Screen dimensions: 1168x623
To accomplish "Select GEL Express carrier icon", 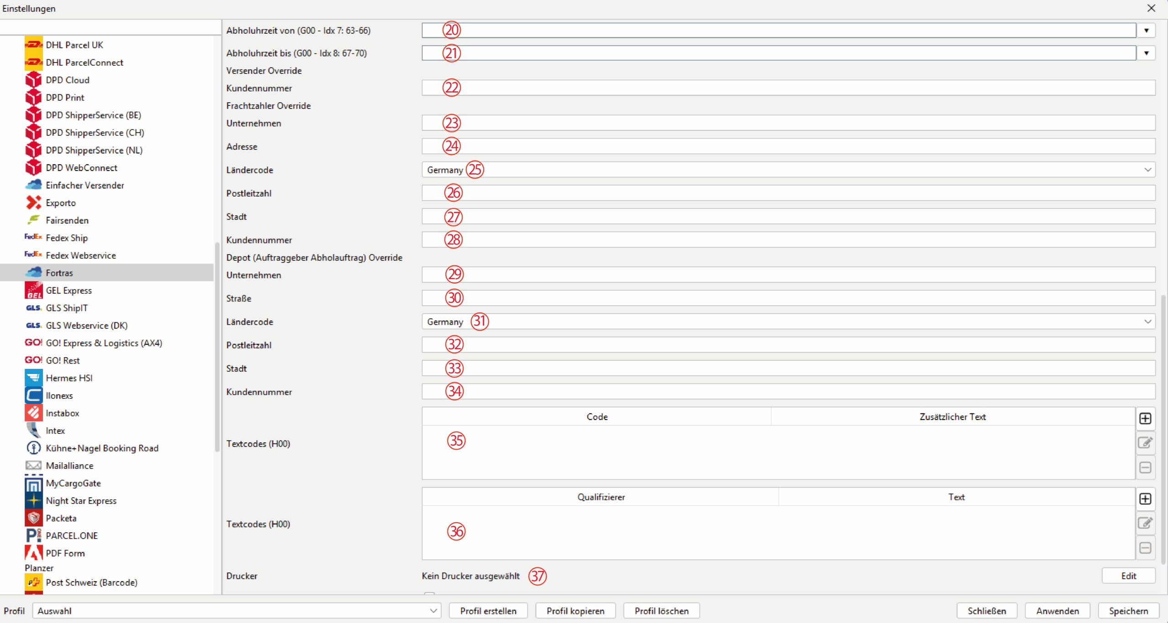I will [34, 291].
